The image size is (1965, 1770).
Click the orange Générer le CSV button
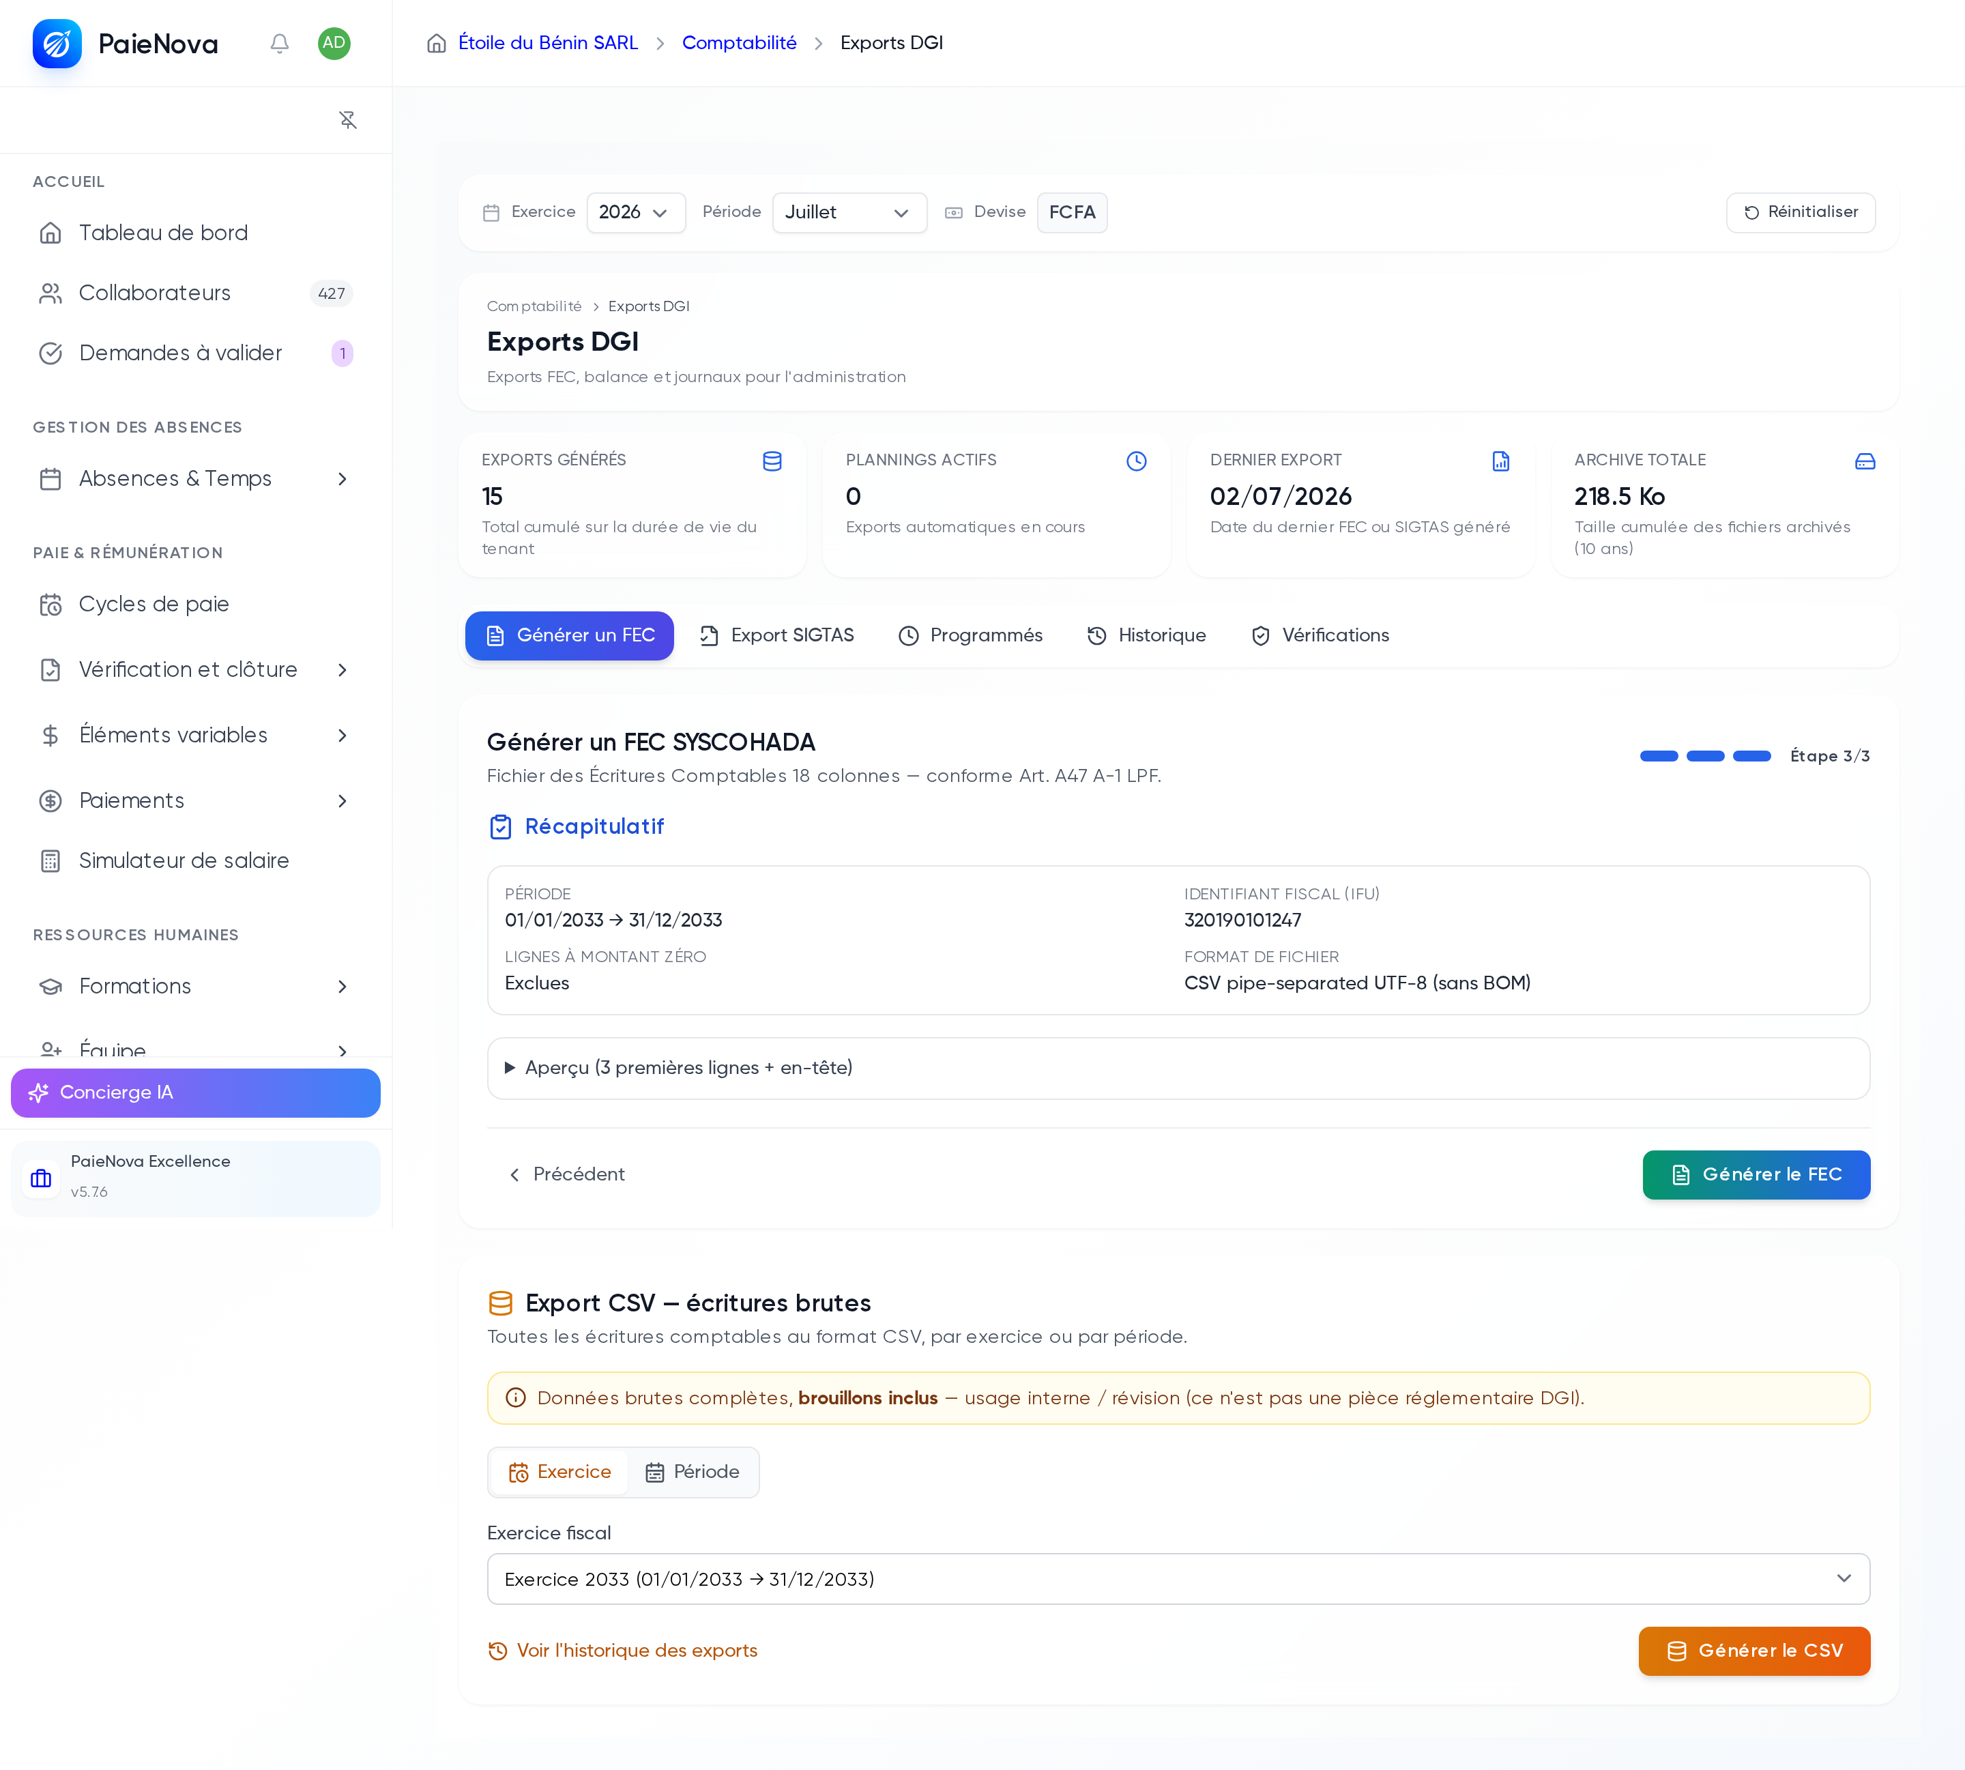pyautogui.click(x=1754, y=1651)
